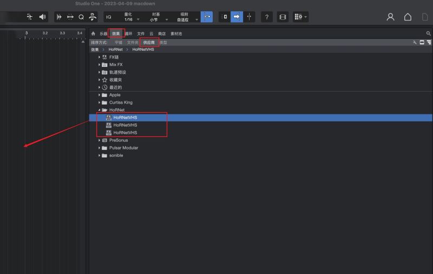This screenshot has width=433, height=274.
Task: Expand the 最近的 recent entry
Action: click(99, 87)
